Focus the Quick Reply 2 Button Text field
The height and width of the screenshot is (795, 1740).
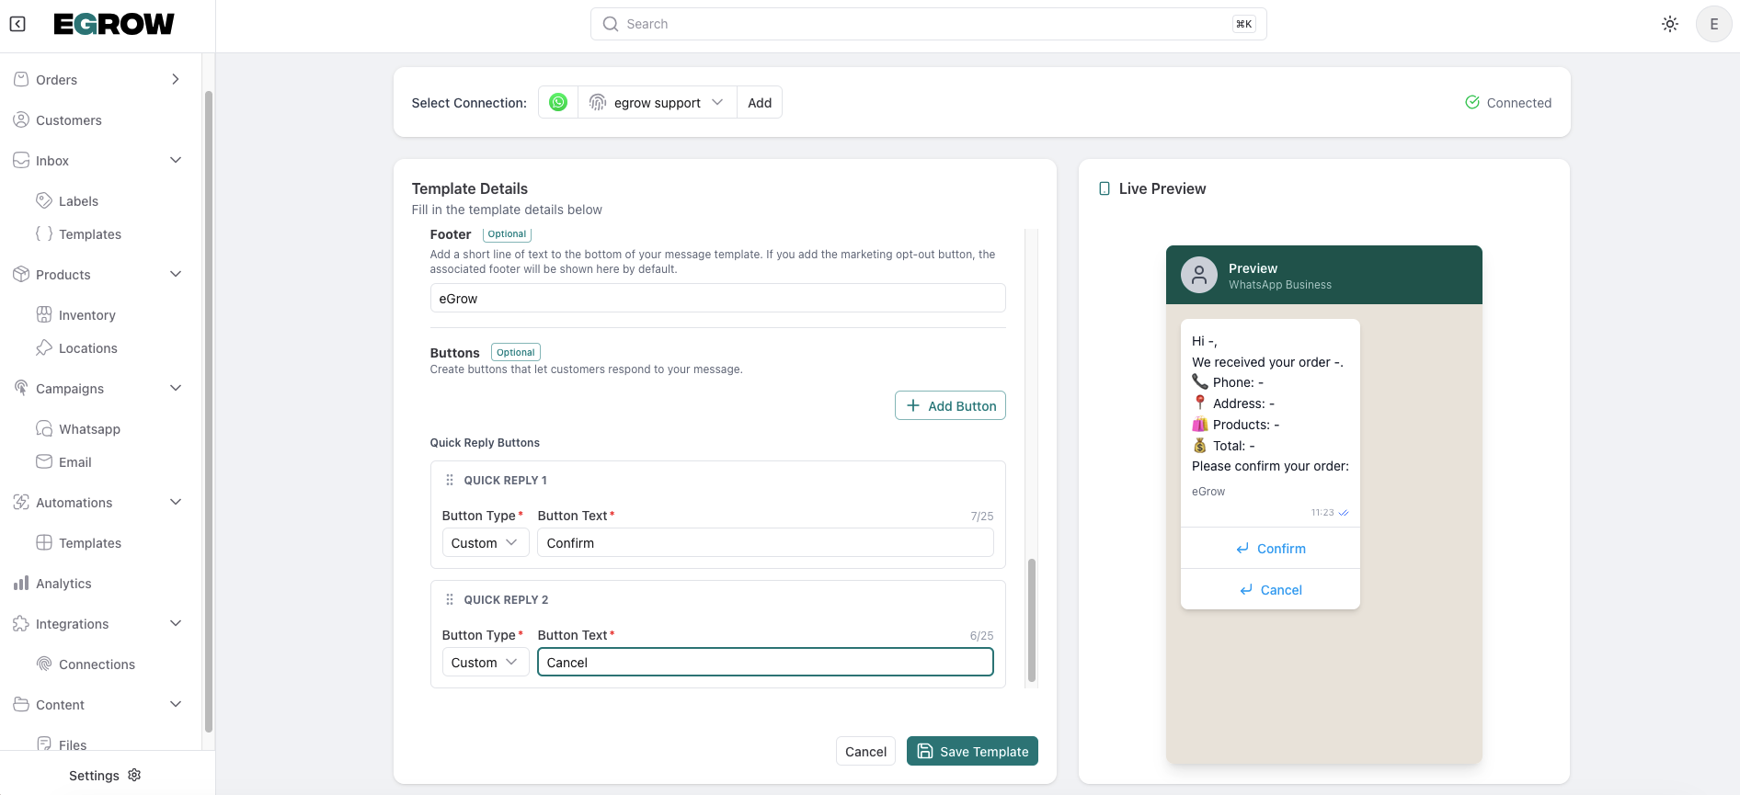pos(765,662)
